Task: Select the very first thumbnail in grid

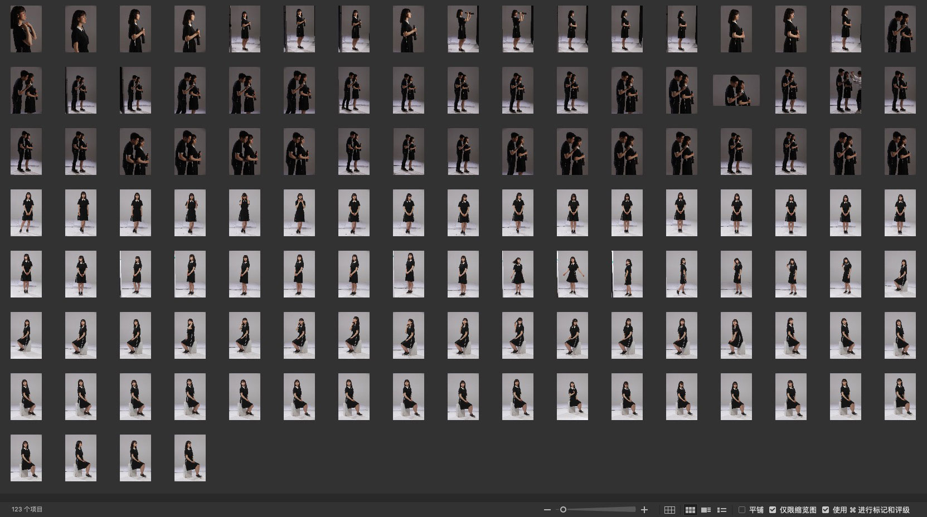Action: (26, 29)
